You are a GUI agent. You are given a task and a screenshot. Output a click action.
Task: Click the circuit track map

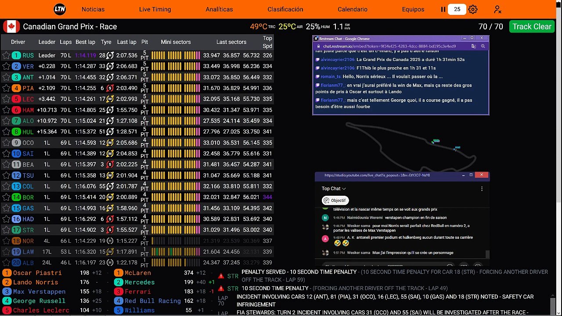click(x=411, y=147)
